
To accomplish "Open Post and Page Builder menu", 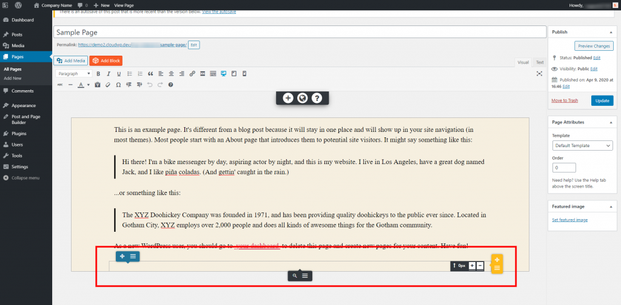I will point(26,119).
